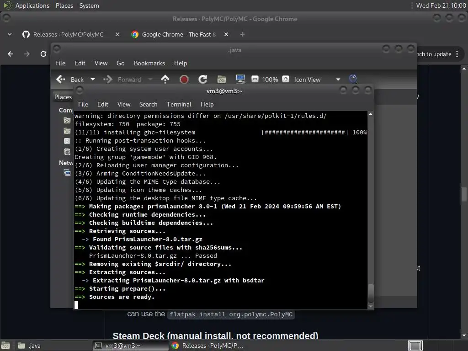Click the Up directory arrow icon

[165, 80]
